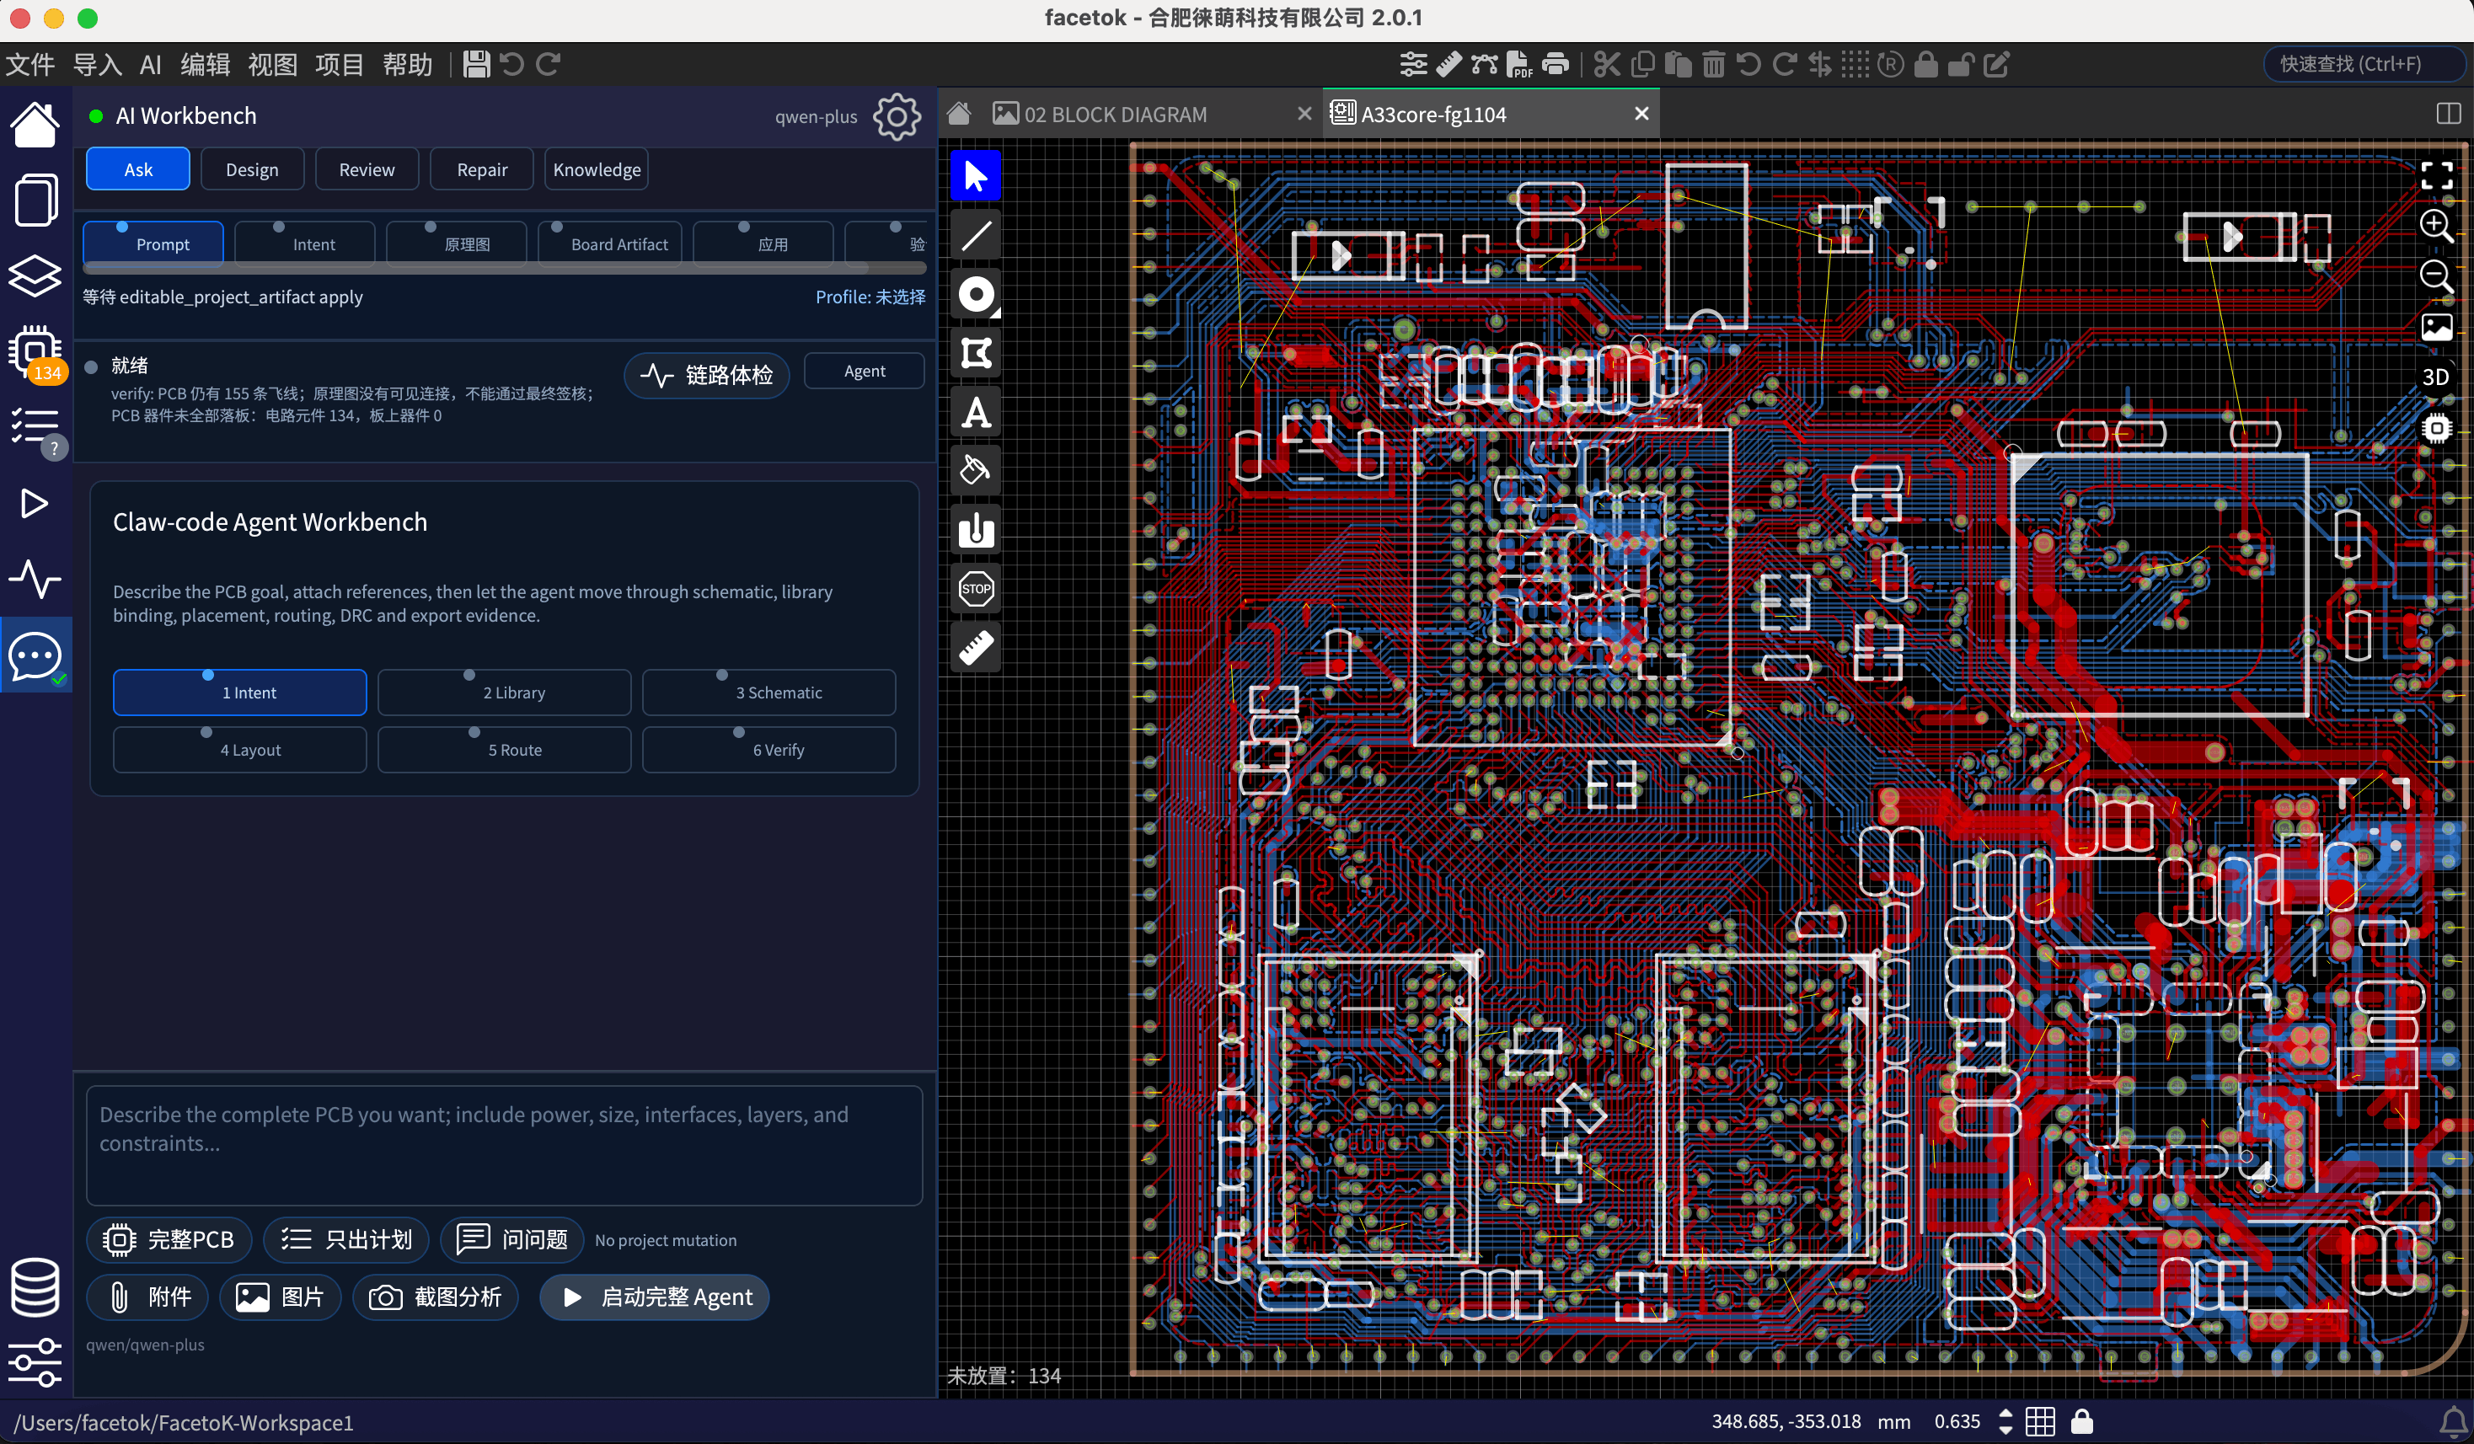Viewport: 2474px width, 1444px height.
Task: Click the 完整PCB button
Action: 170,1238
